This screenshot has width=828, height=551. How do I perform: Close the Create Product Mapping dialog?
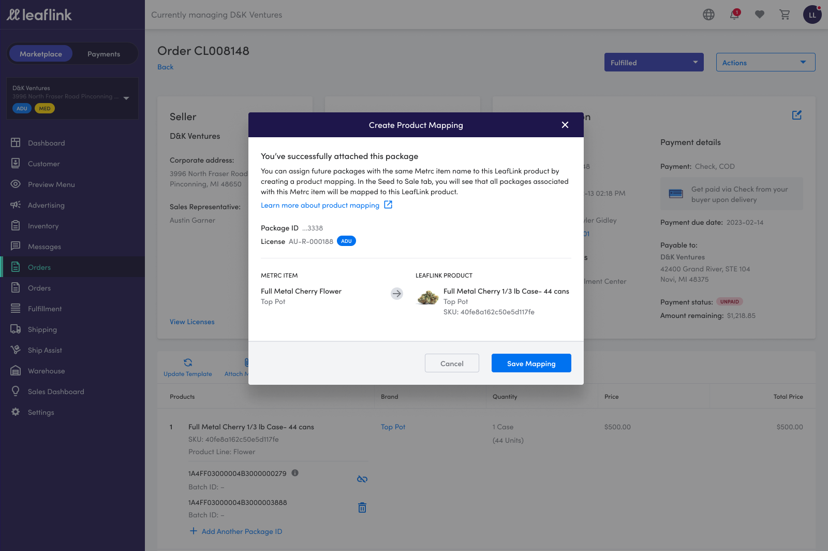(565, 125)
